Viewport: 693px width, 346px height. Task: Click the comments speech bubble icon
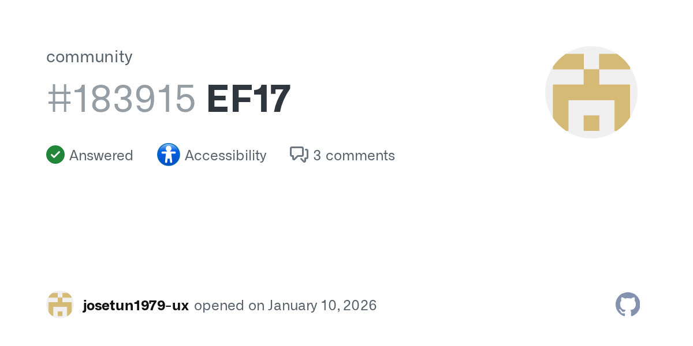tap(299, 155)
